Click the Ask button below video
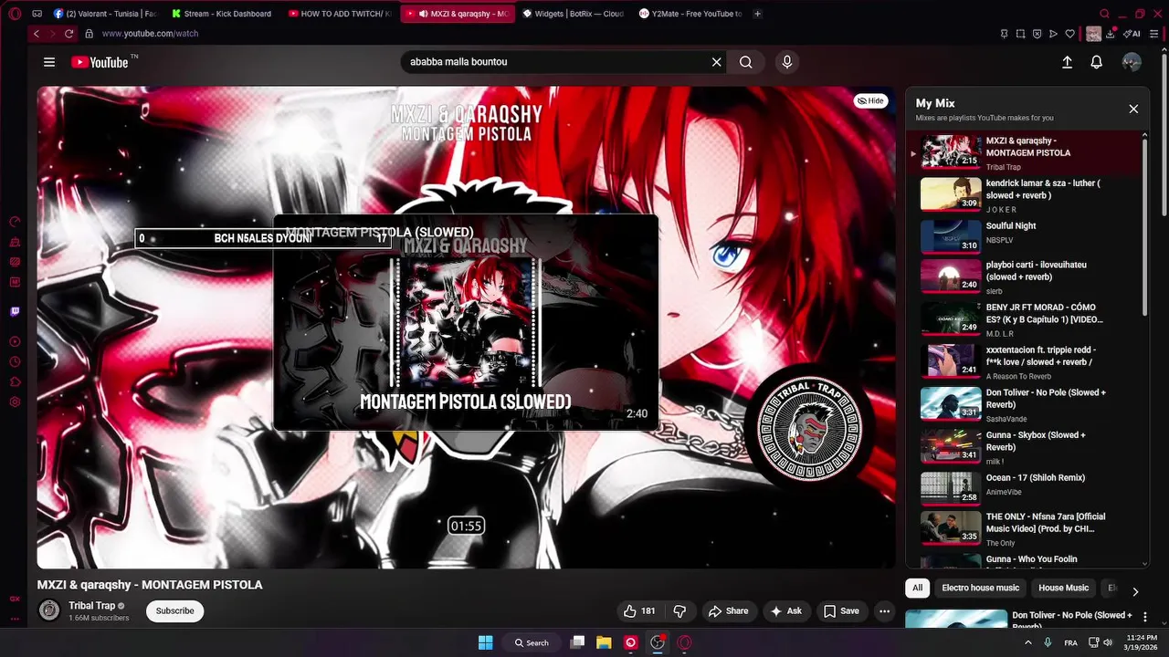Screen dimensions: 1169x657 [785, 611]
